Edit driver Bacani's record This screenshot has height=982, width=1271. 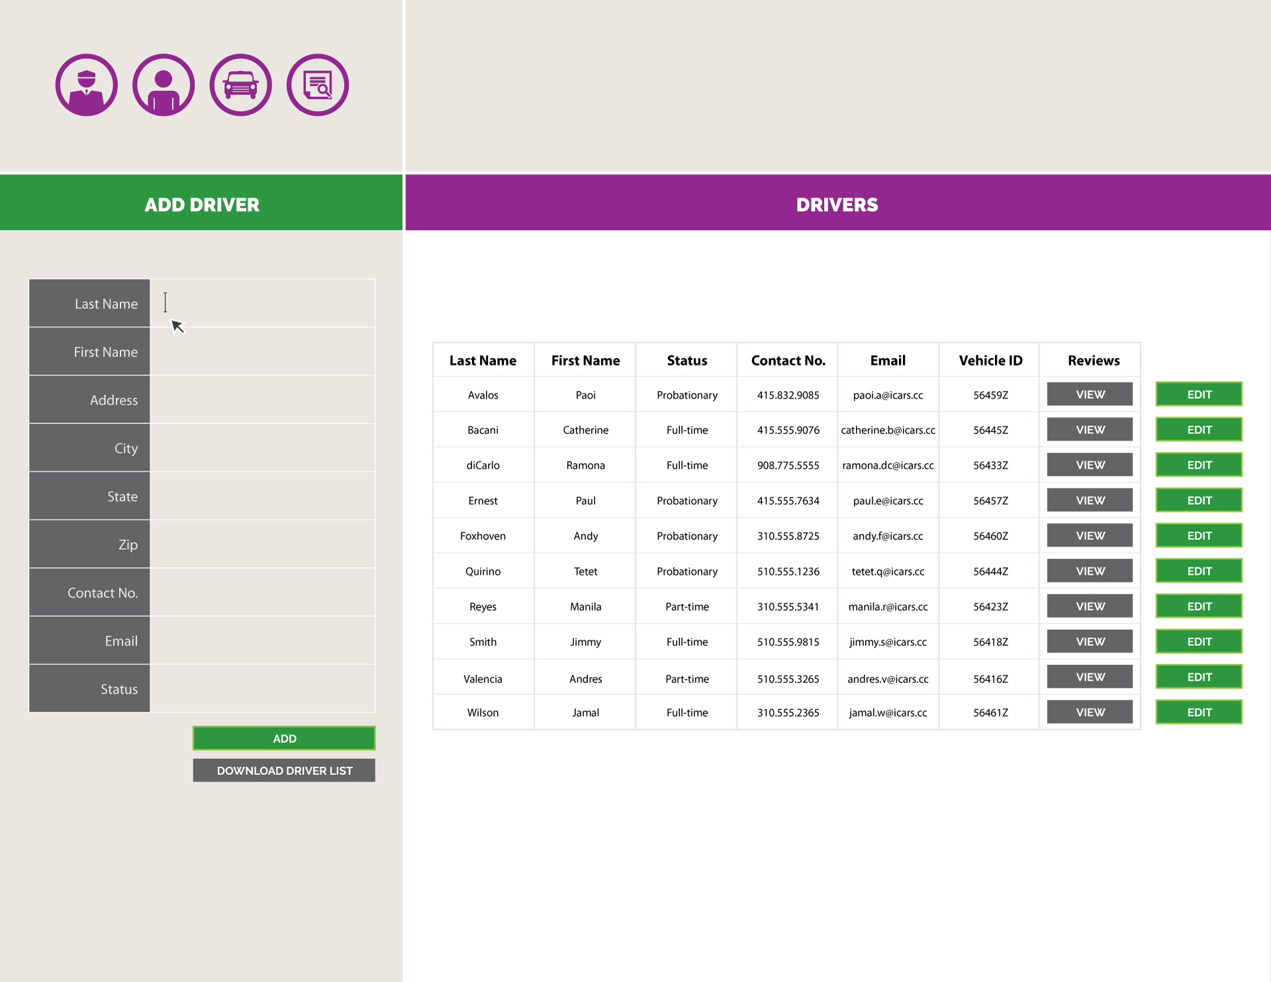click(1199, 429)
